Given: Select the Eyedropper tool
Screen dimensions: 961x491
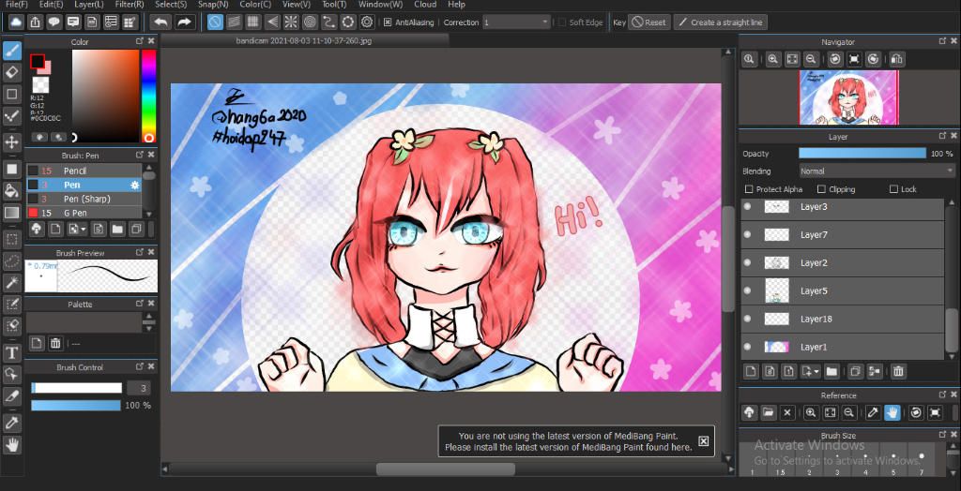Looking at the screenshot, I should [x=12, y=423].
